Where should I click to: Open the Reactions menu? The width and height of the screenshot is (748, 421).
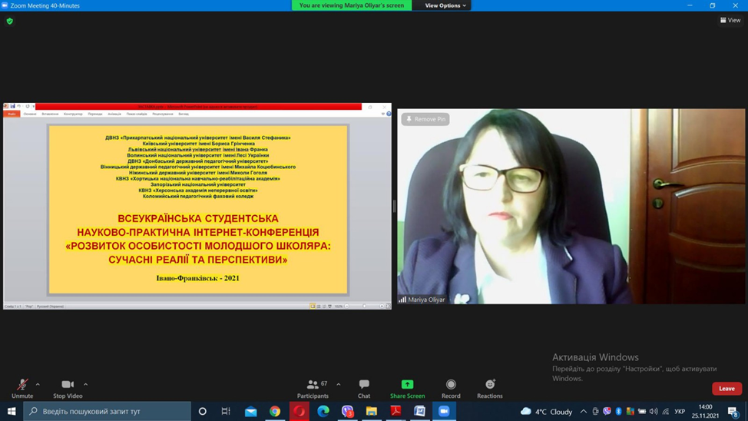click(x=489, y=388)
